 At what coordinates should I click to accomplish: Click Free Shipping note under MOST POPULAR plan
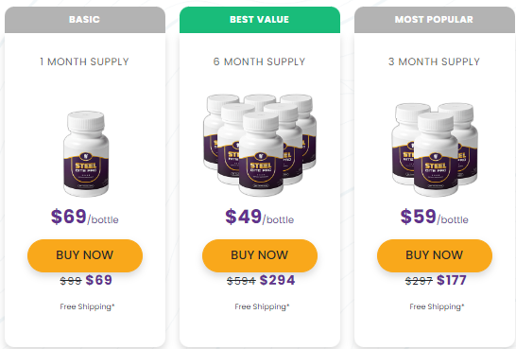[x=437, y=306]
